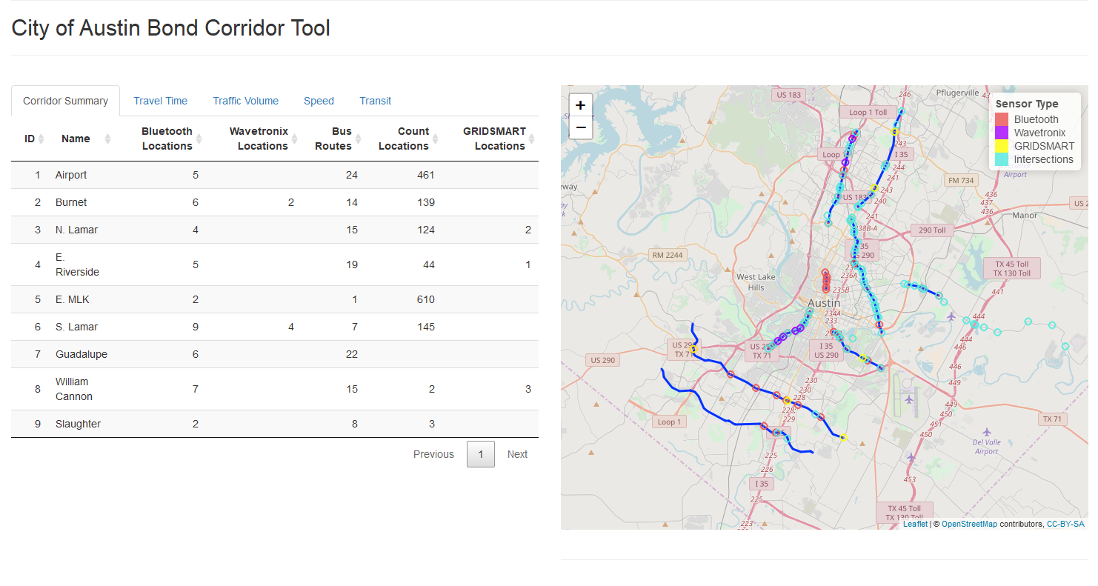Click the Bluetooth red legend swatch
Screen dimensions: 1098x586
1002,119
